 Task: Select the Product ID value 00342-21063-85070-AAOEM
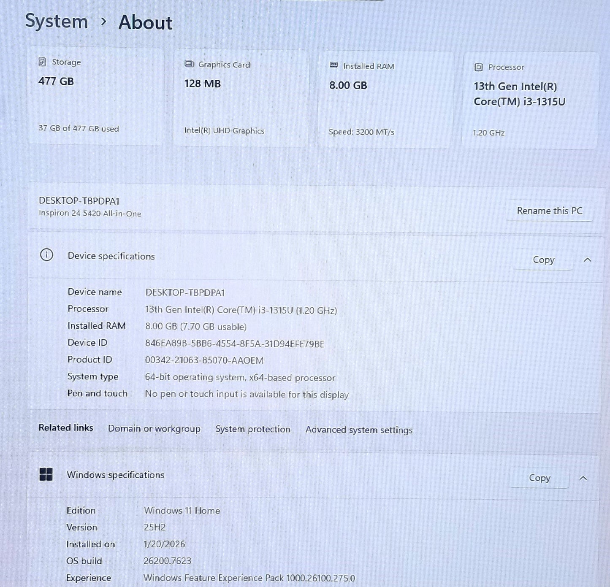click(x=204, y=360)
